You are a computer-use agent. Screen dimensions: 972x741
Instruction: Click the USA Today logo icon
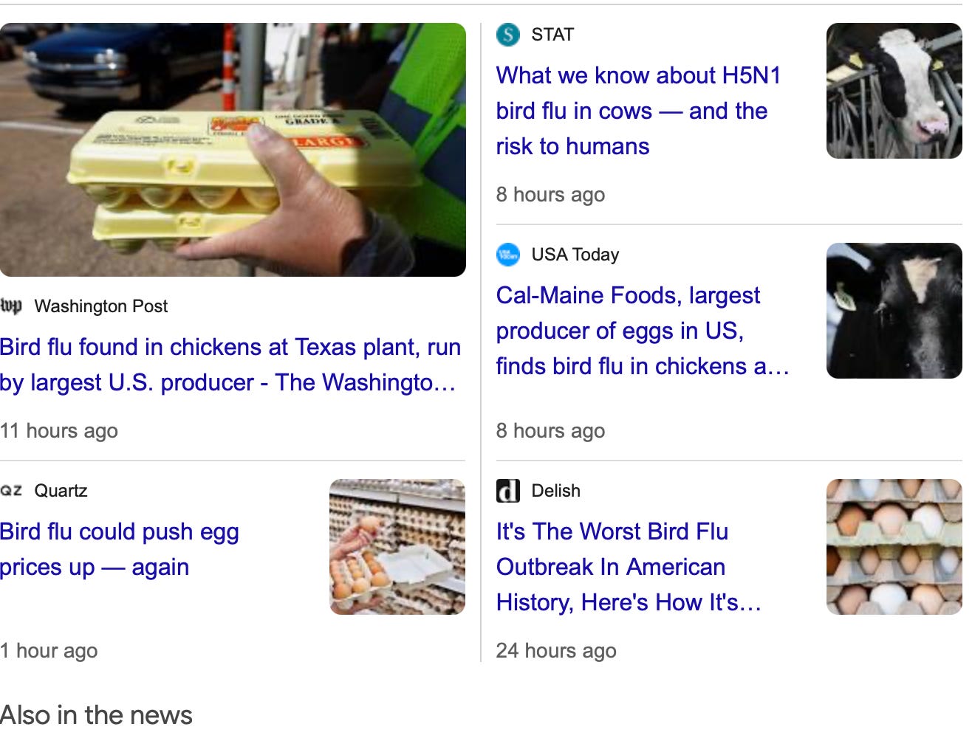coord(507,255)
